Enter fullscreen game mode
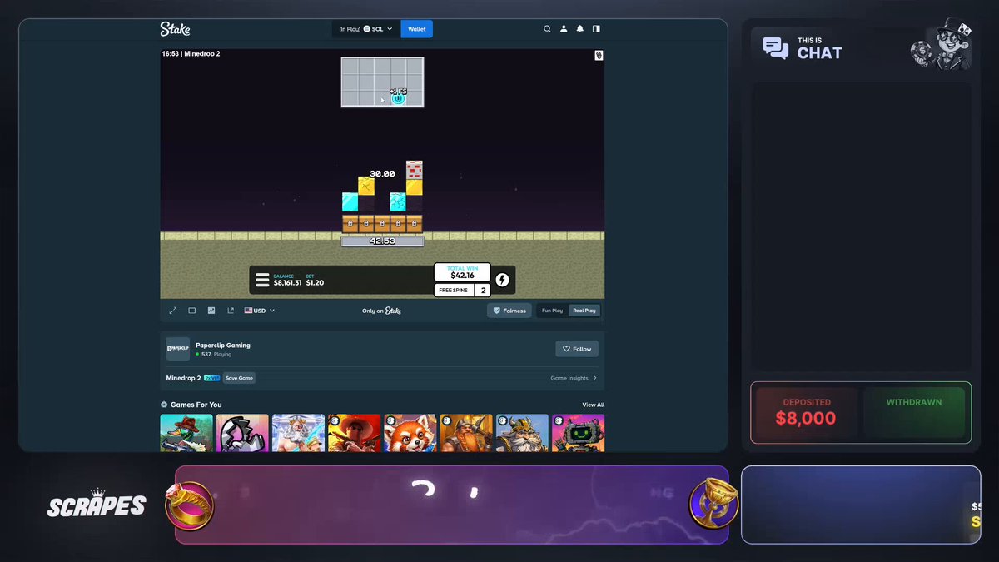The image size is (999, 562). coord(173,311)
